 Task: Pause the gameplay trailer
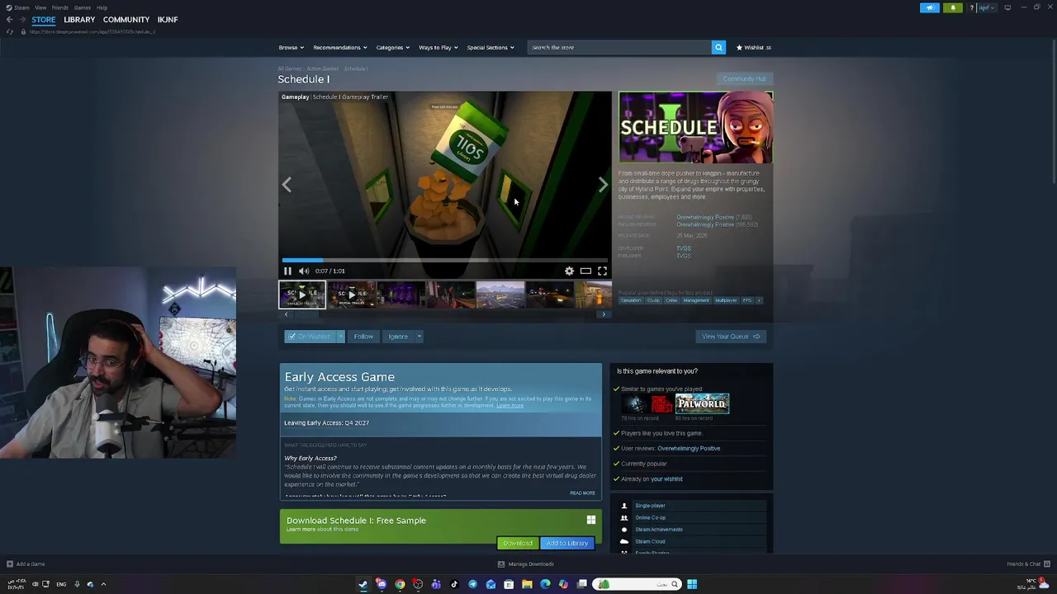[287, 271]
